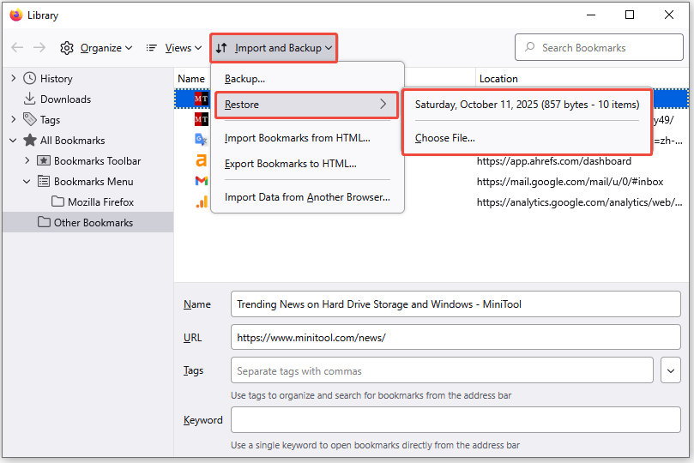Click the Firefox logo in title bar

(x=16, y=15)
